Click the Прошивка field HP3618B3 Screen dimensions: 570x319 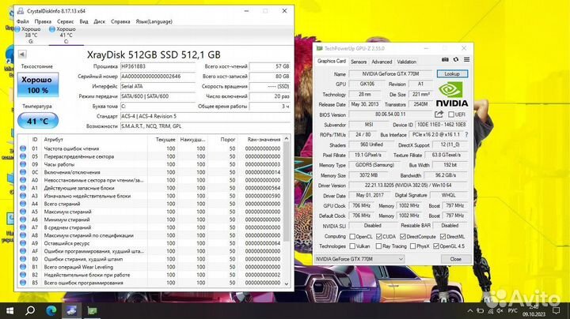coord(158,66)
